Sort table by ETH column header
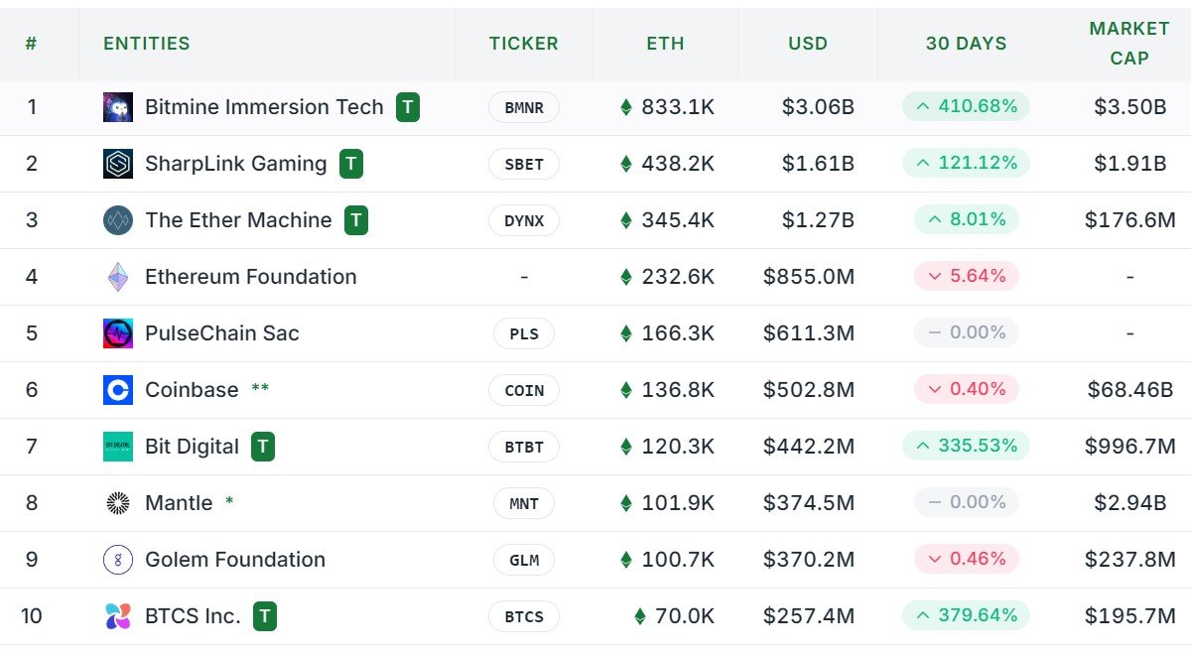This screenshot has height=656, width=1191. pyautogui.click(x=665, y=44)
